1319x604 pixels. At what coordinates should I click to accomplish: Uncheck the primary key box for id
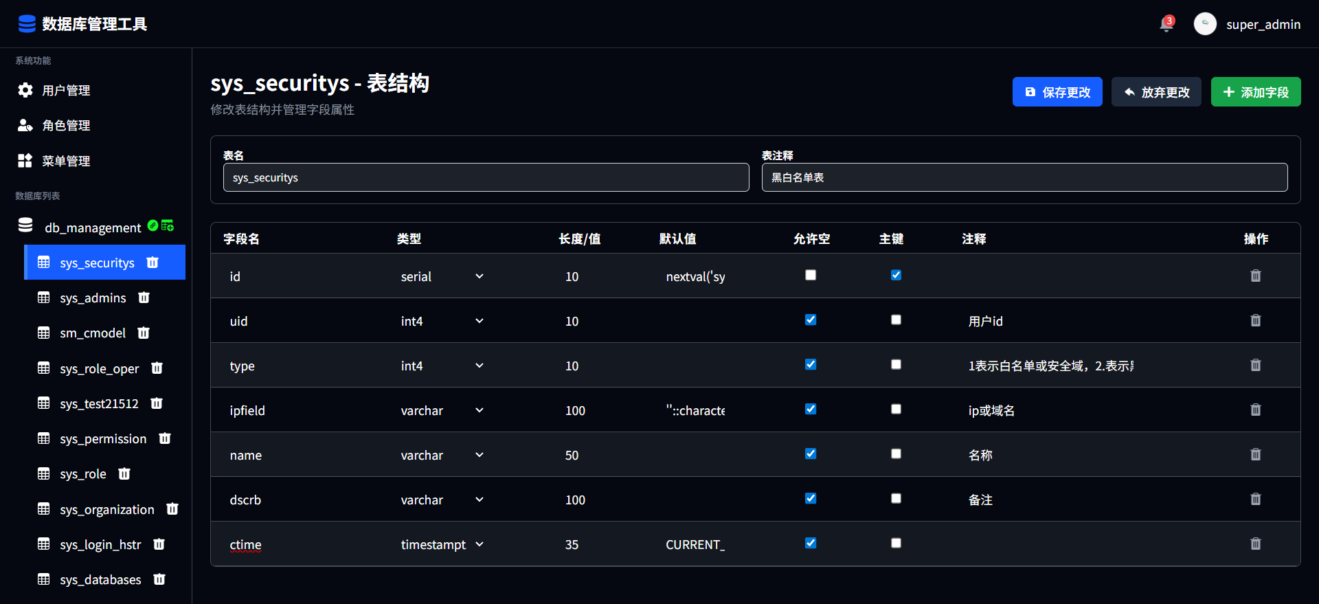(896, 275)
